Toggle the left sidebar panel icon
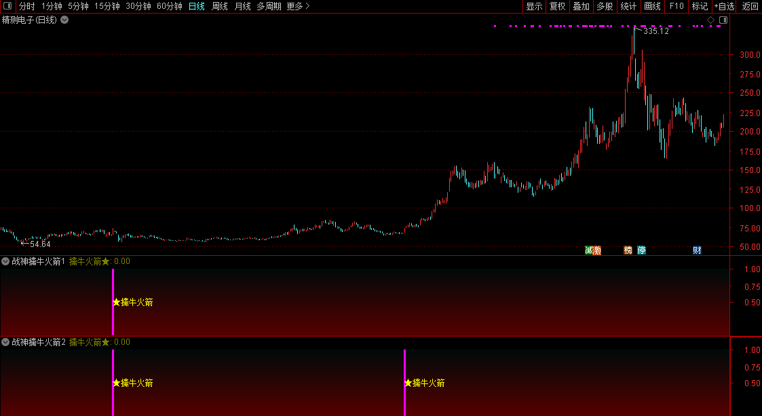The image size is (762, 416). (7, 6)
